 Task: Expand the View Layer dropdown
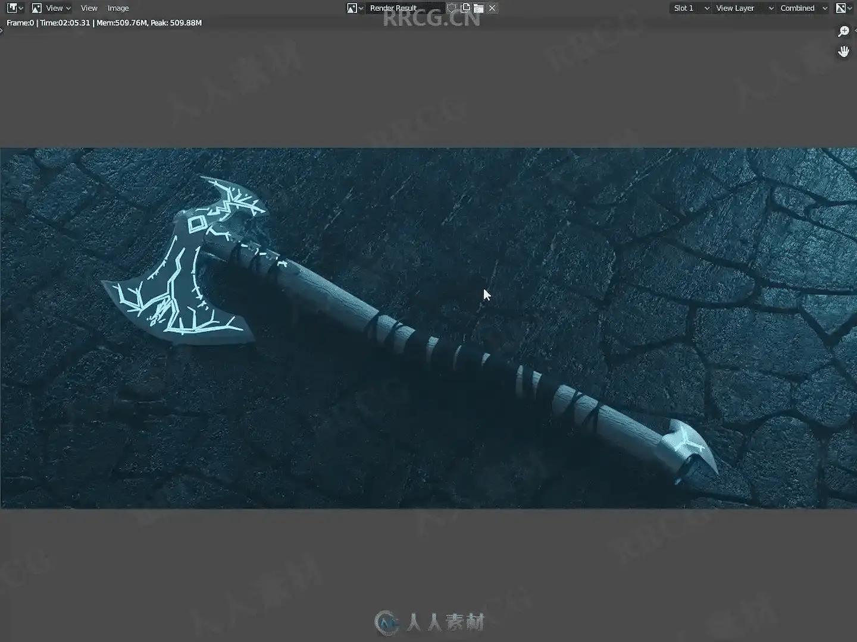(x=744, y=8)
